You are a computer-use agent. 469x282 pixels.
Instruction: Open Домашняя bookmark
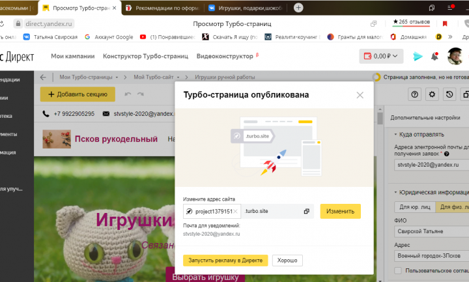click(x=408, y=37)
